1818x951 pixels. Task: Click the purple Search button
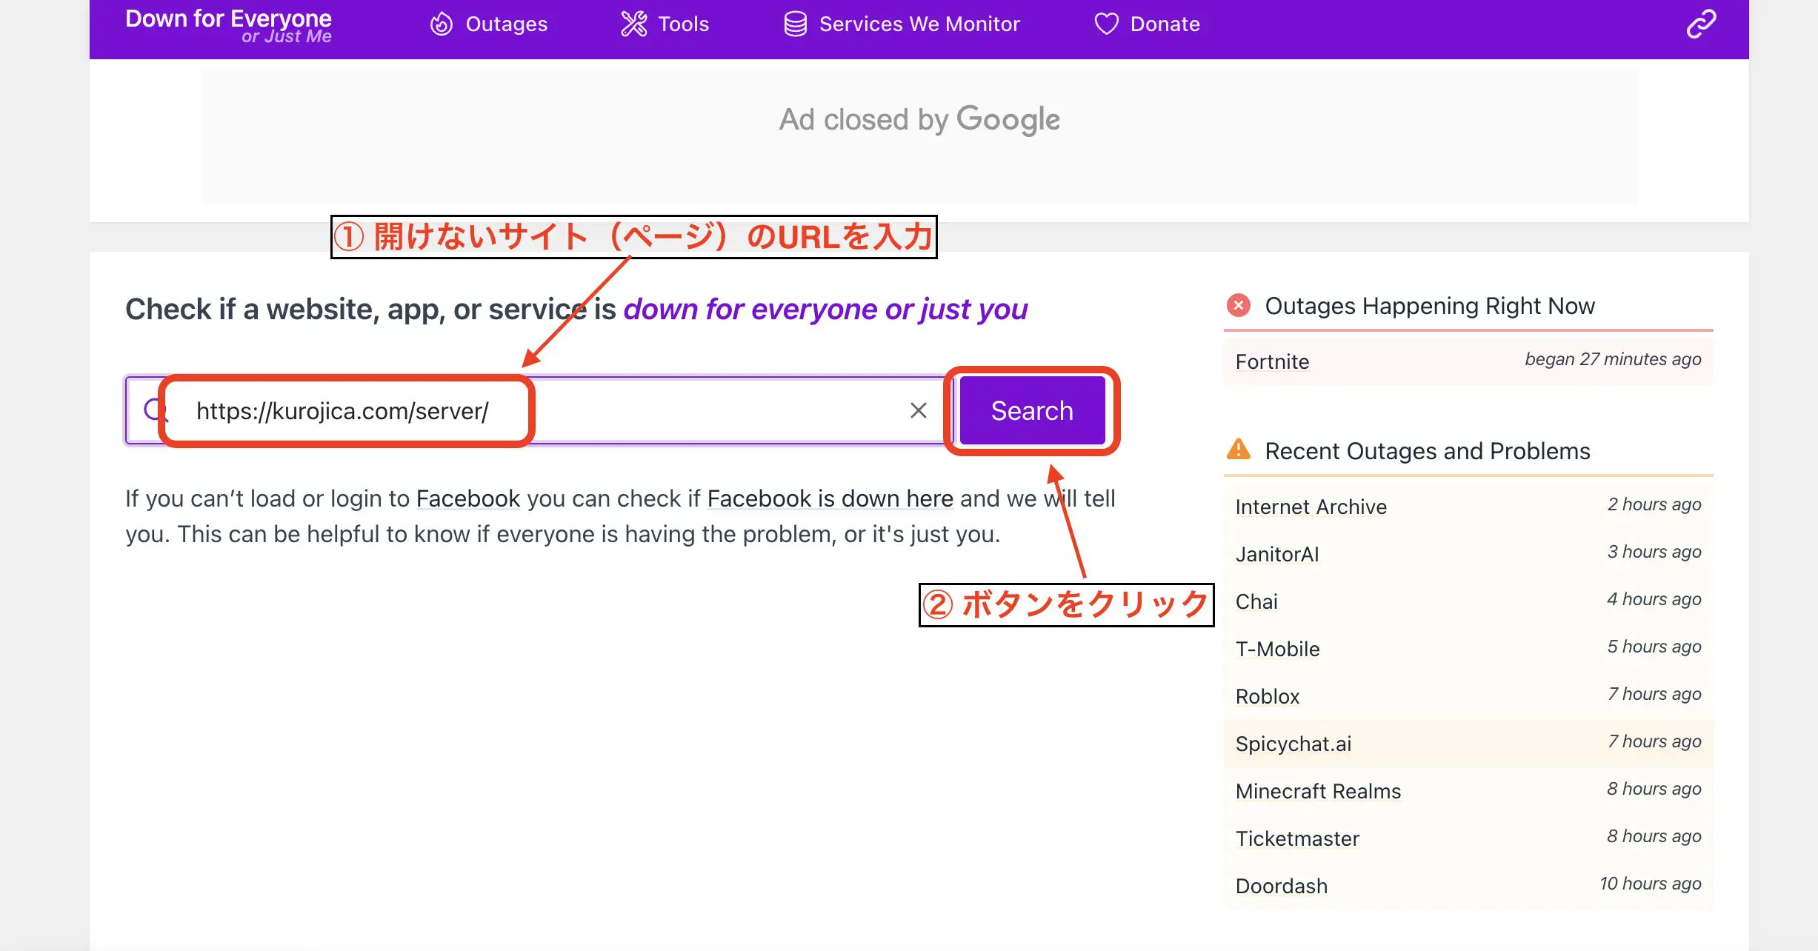pyautogui.click(x=1032, y=410)
